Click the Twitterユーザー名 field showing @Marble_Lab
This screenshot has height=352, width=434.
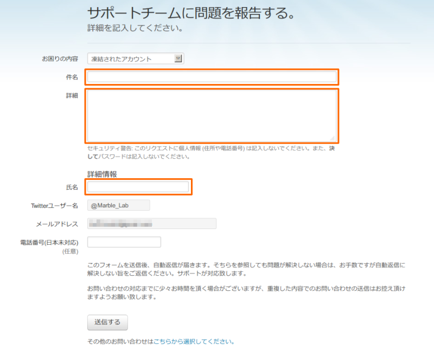(118, 205)
